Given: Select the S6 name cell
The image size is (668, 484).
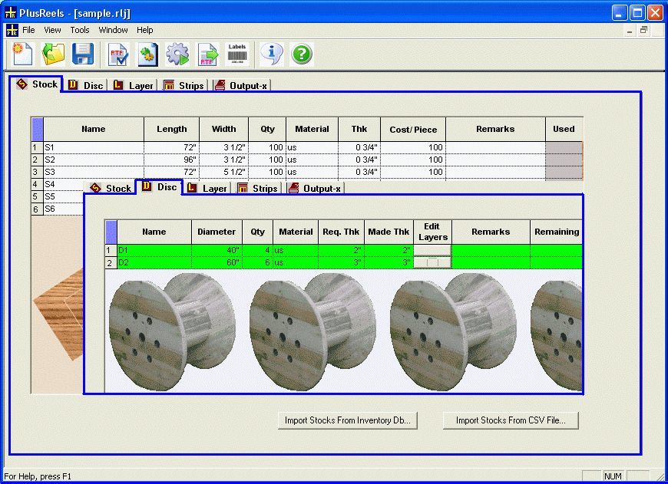Looking at the screenshot, I should click(64, 209).
